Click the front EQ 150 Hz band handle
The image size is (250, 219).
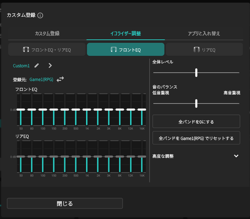54,110
